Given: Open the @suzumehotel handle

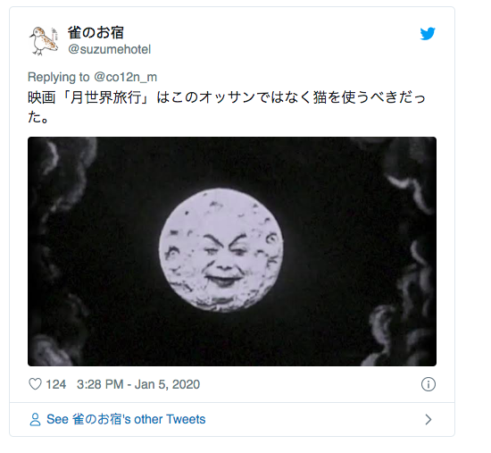Looking at the screenshot, I should [x=109, y=49].
